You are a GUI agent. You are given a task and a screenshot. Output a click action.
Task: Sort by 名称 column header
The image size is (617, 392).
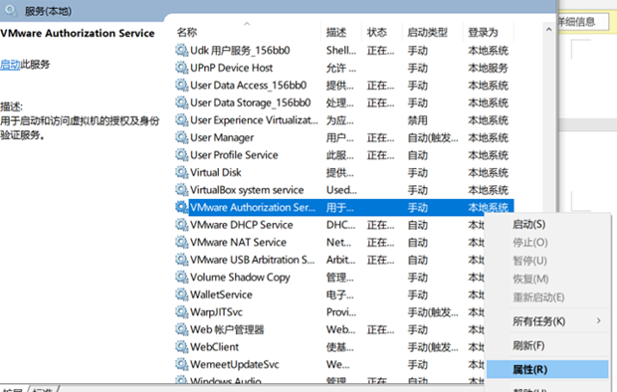point(187,32)
